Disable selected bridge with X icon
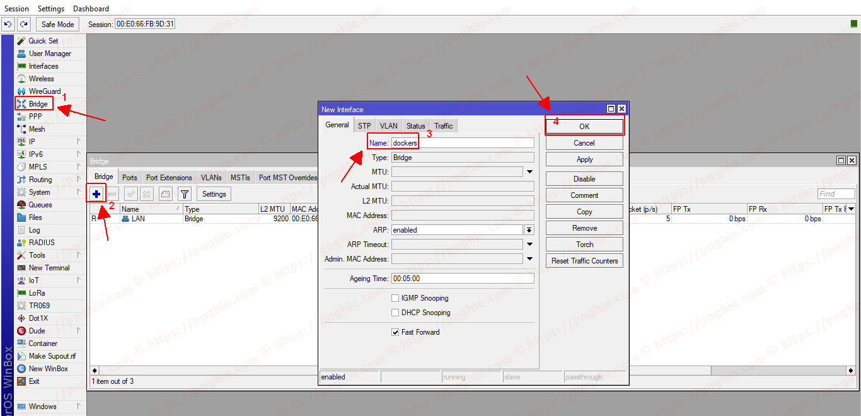The width and height of the screenshot is (861, 416). click(x=146, y=194)
